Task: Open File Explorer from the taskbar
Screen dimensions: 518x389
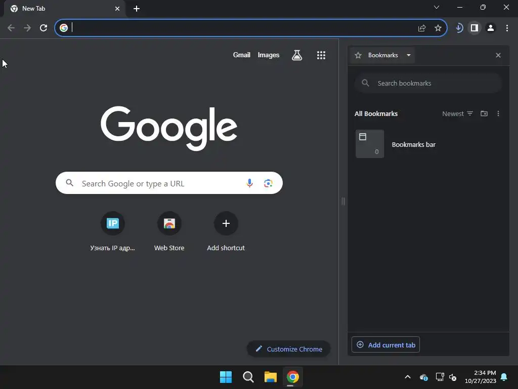Action: 270,377
